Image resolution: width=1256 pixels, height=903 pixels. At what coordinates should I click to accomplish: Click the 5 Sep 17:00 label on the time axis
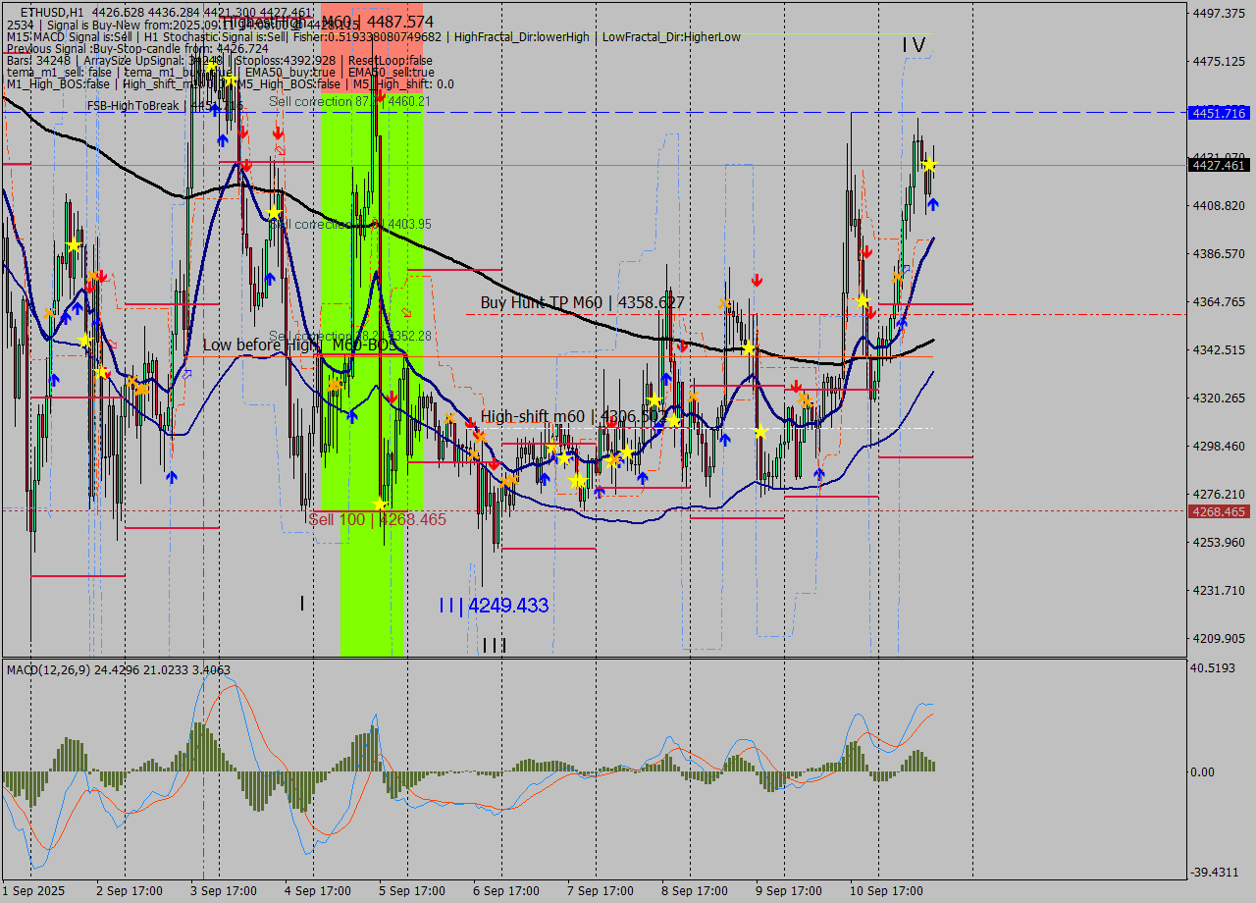click(x=411, y=891)
